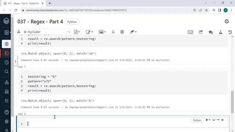The image size is (235, 132).
Task: Show keyboard shortcuts icon
Action: click(190, 32)
